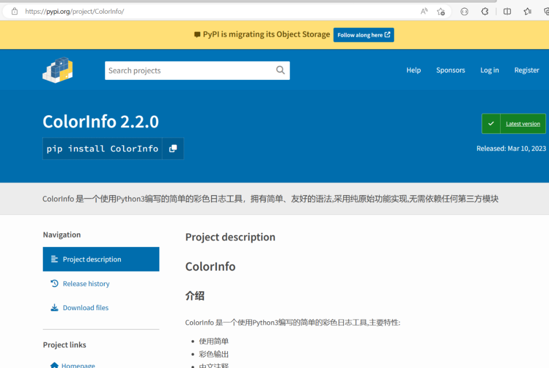549x368 pixels.
Task: Click the site security lock icon
Action: pos(14,11)
